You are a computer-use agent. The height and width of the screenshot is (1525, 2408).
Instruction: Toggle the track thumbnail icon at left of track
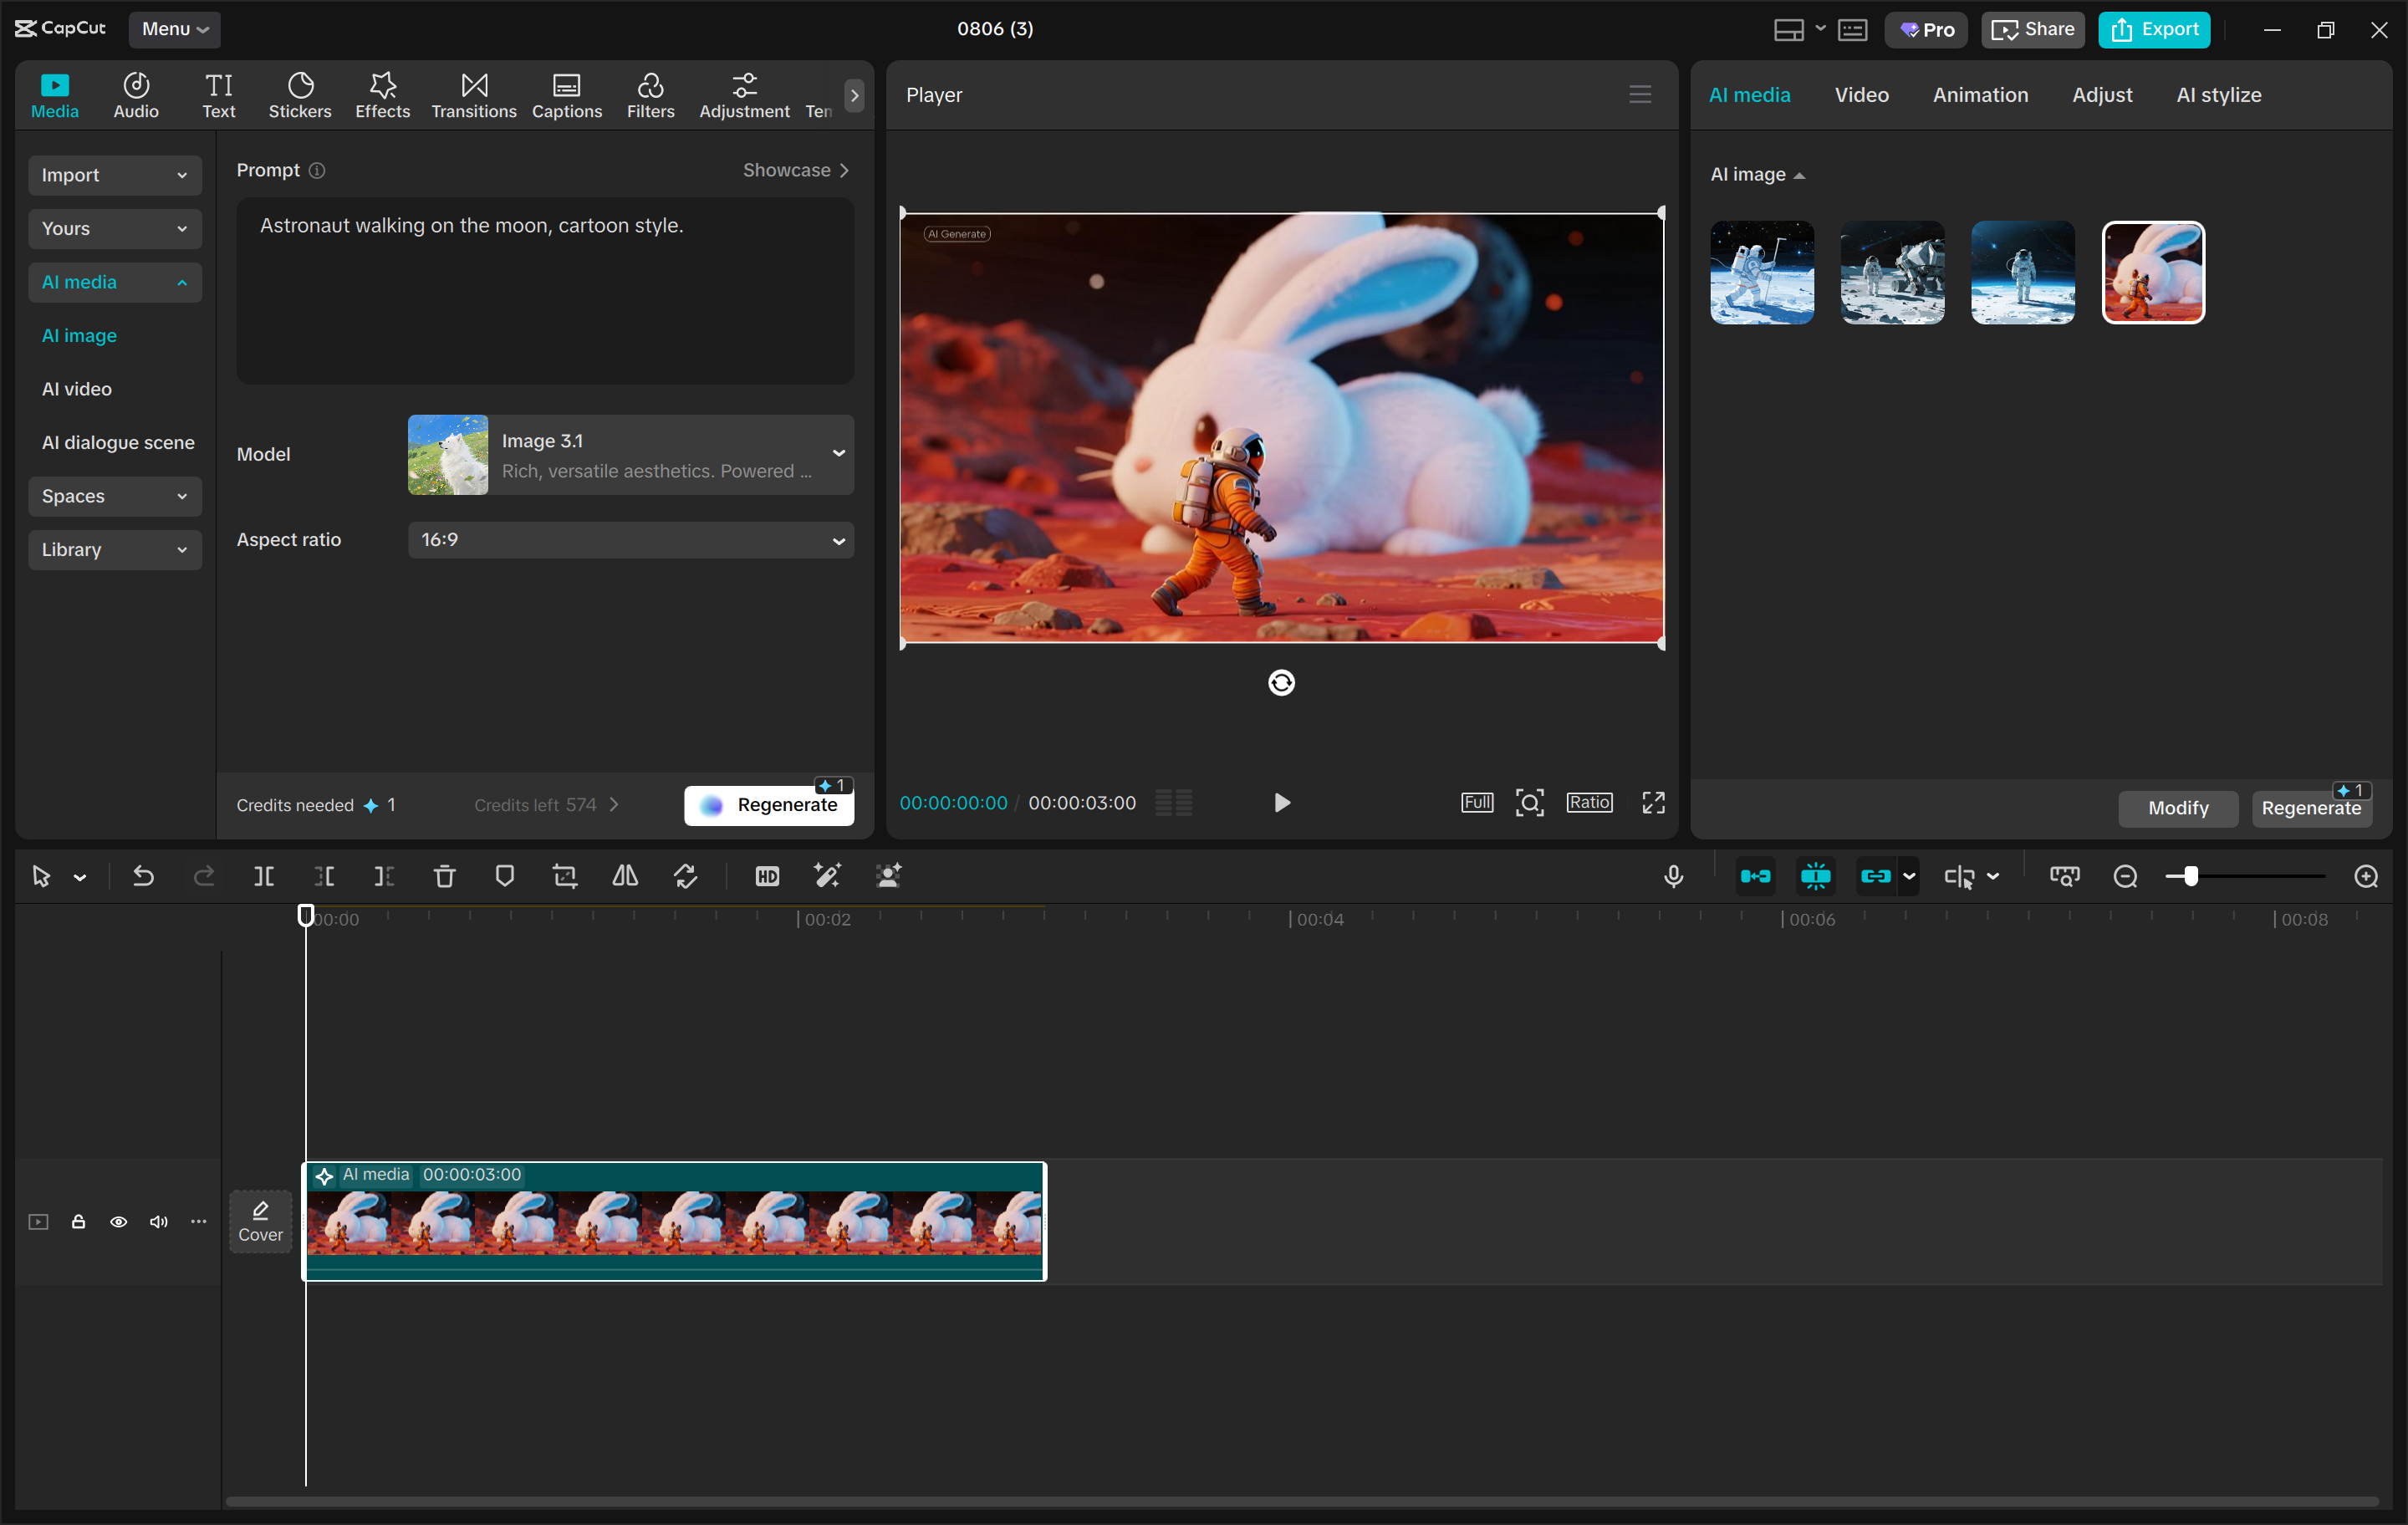(x=38, y=1221)
